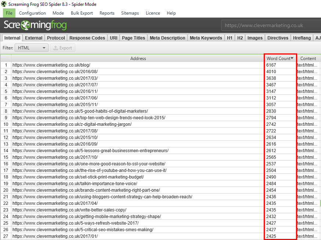Select the 5-good-habits-of-digital-marketers row

[x=138, y=111]
